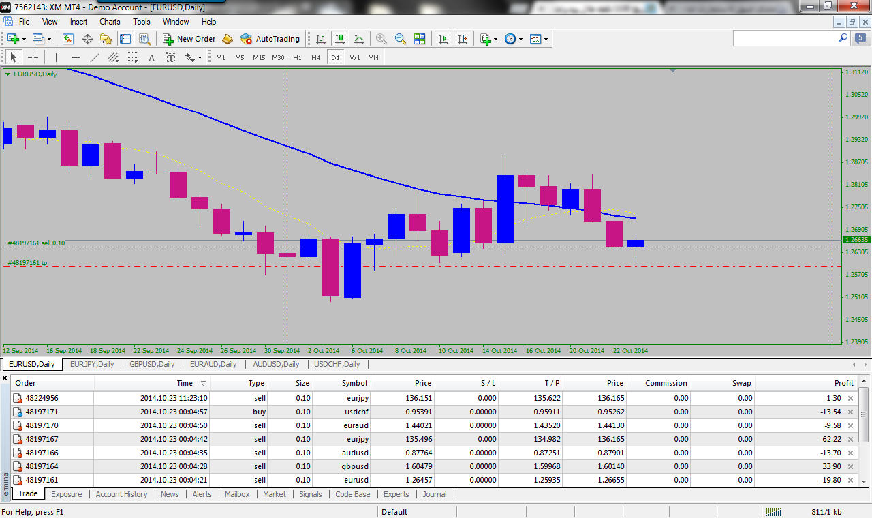The height and width of the screenshot is (518, 872).
Task: Switch timeframe to M30
Action: tap(278, 57)
